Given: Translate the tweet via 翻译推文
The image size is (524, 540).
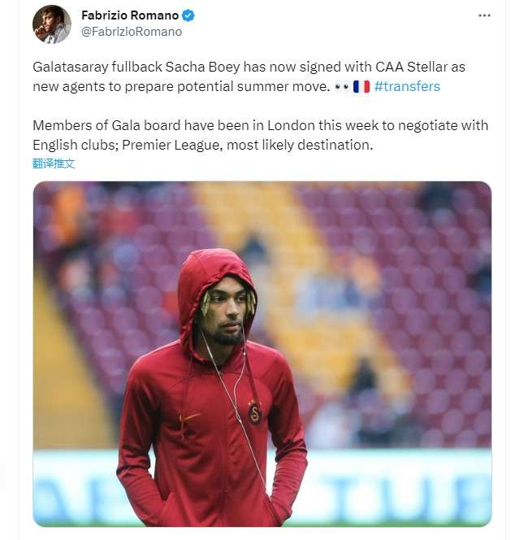Looking at the screenshot, I should [54, 163].
